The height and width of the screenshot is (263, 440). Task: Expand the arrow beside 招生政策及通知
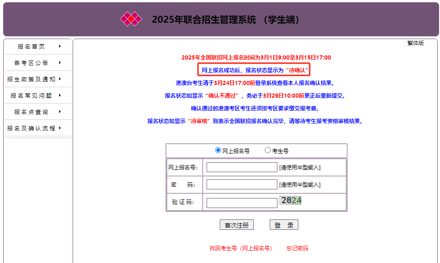[60, 79]
